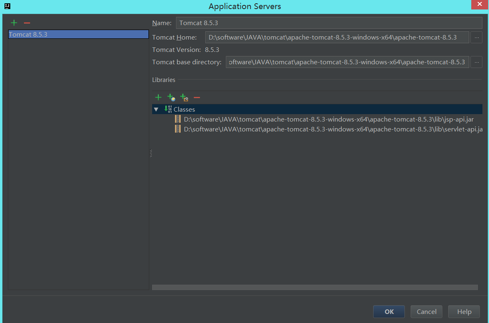
Task: Edit the Tomcat Home path field
Action: [337, 37]
